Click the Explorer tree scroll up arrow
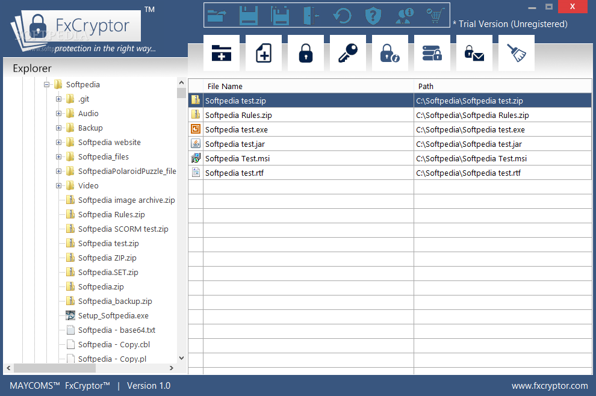Screen dimensions: 596x396 pos(181,82)
